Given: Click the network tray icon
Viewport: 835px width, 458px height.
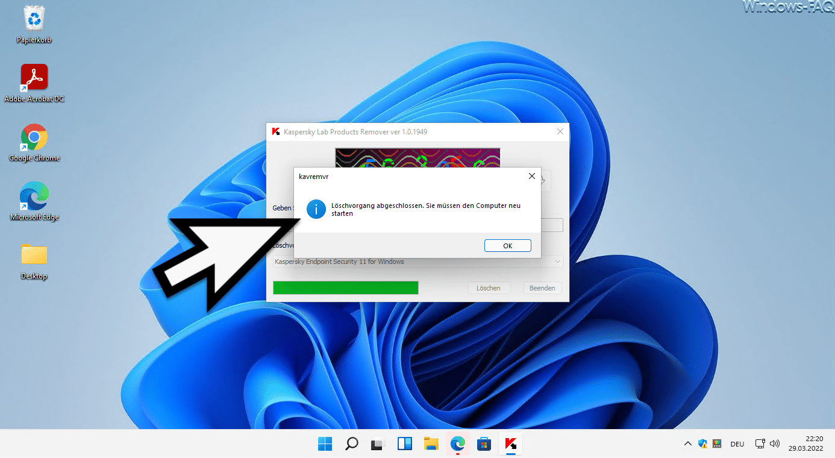Looking at the screenshot, I should 760,444.
